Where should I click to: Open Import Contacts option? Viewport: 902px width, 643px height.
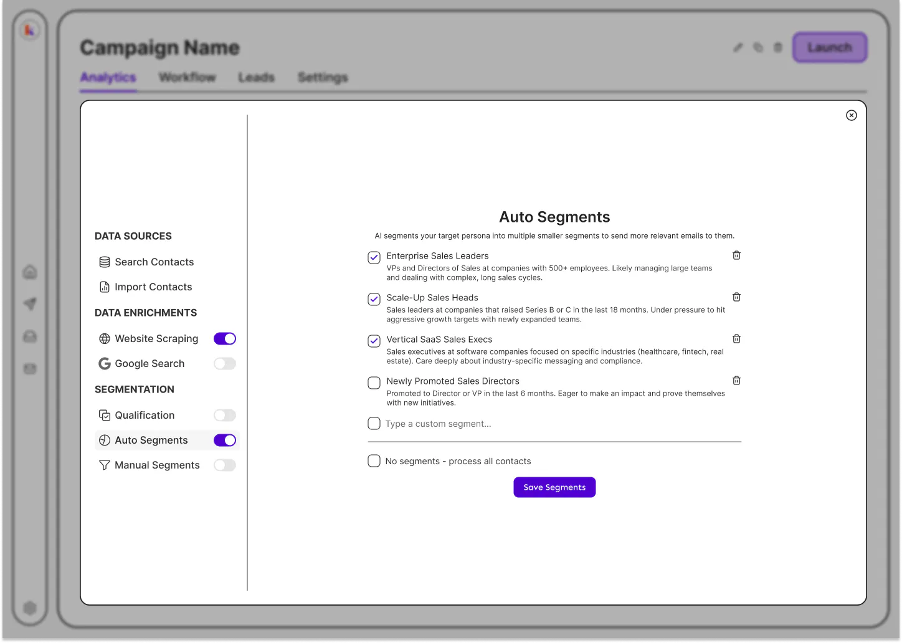(x=146, y=287)
